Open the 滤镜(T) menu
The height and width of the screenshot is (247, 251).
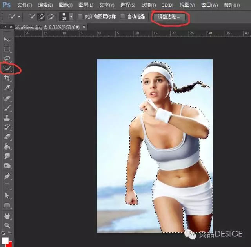click(x=149, y=5)
